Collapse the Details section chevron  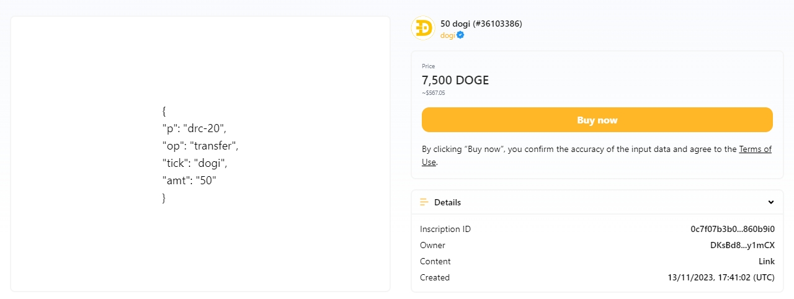point(771,202)
